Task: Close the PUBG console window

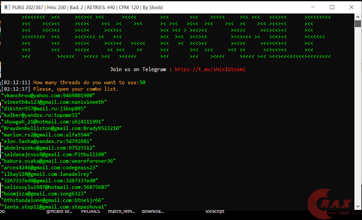Action: coord(351,7)
